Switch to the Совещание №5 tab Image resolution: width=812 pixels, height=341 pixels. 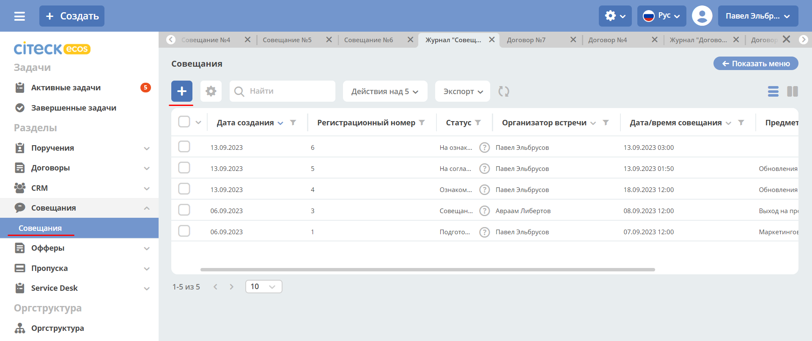tap(287, 40)
